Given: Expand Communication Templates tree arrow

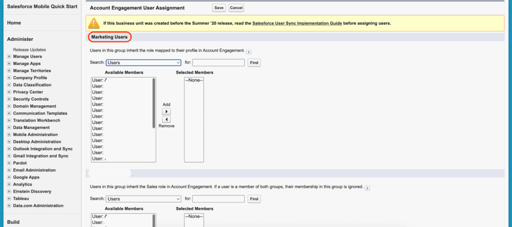Looking at the screenshot, I should tap(9, 113).
